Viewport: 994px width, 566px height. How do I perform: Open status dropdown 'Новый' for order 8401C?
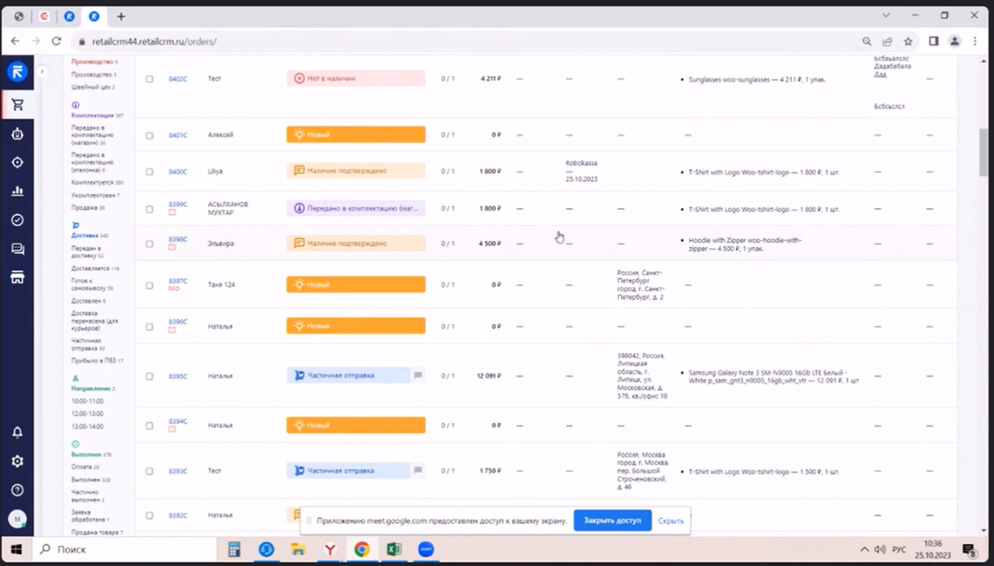(355, 134)
